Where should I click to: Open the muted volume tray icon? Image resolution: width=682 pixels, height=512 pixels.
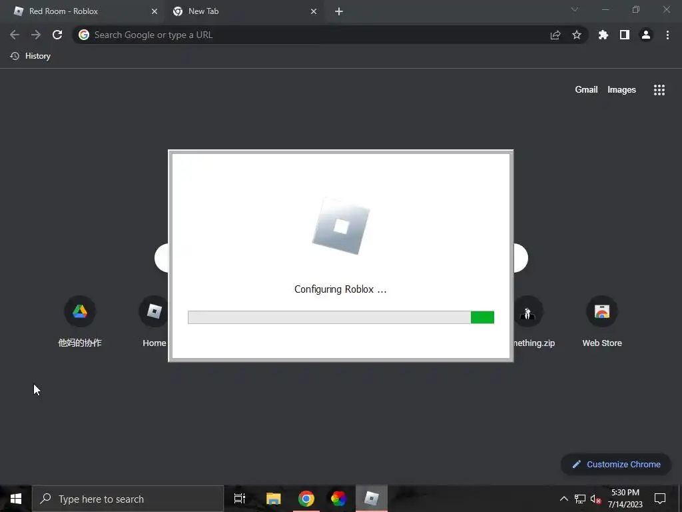click(596, 499)
